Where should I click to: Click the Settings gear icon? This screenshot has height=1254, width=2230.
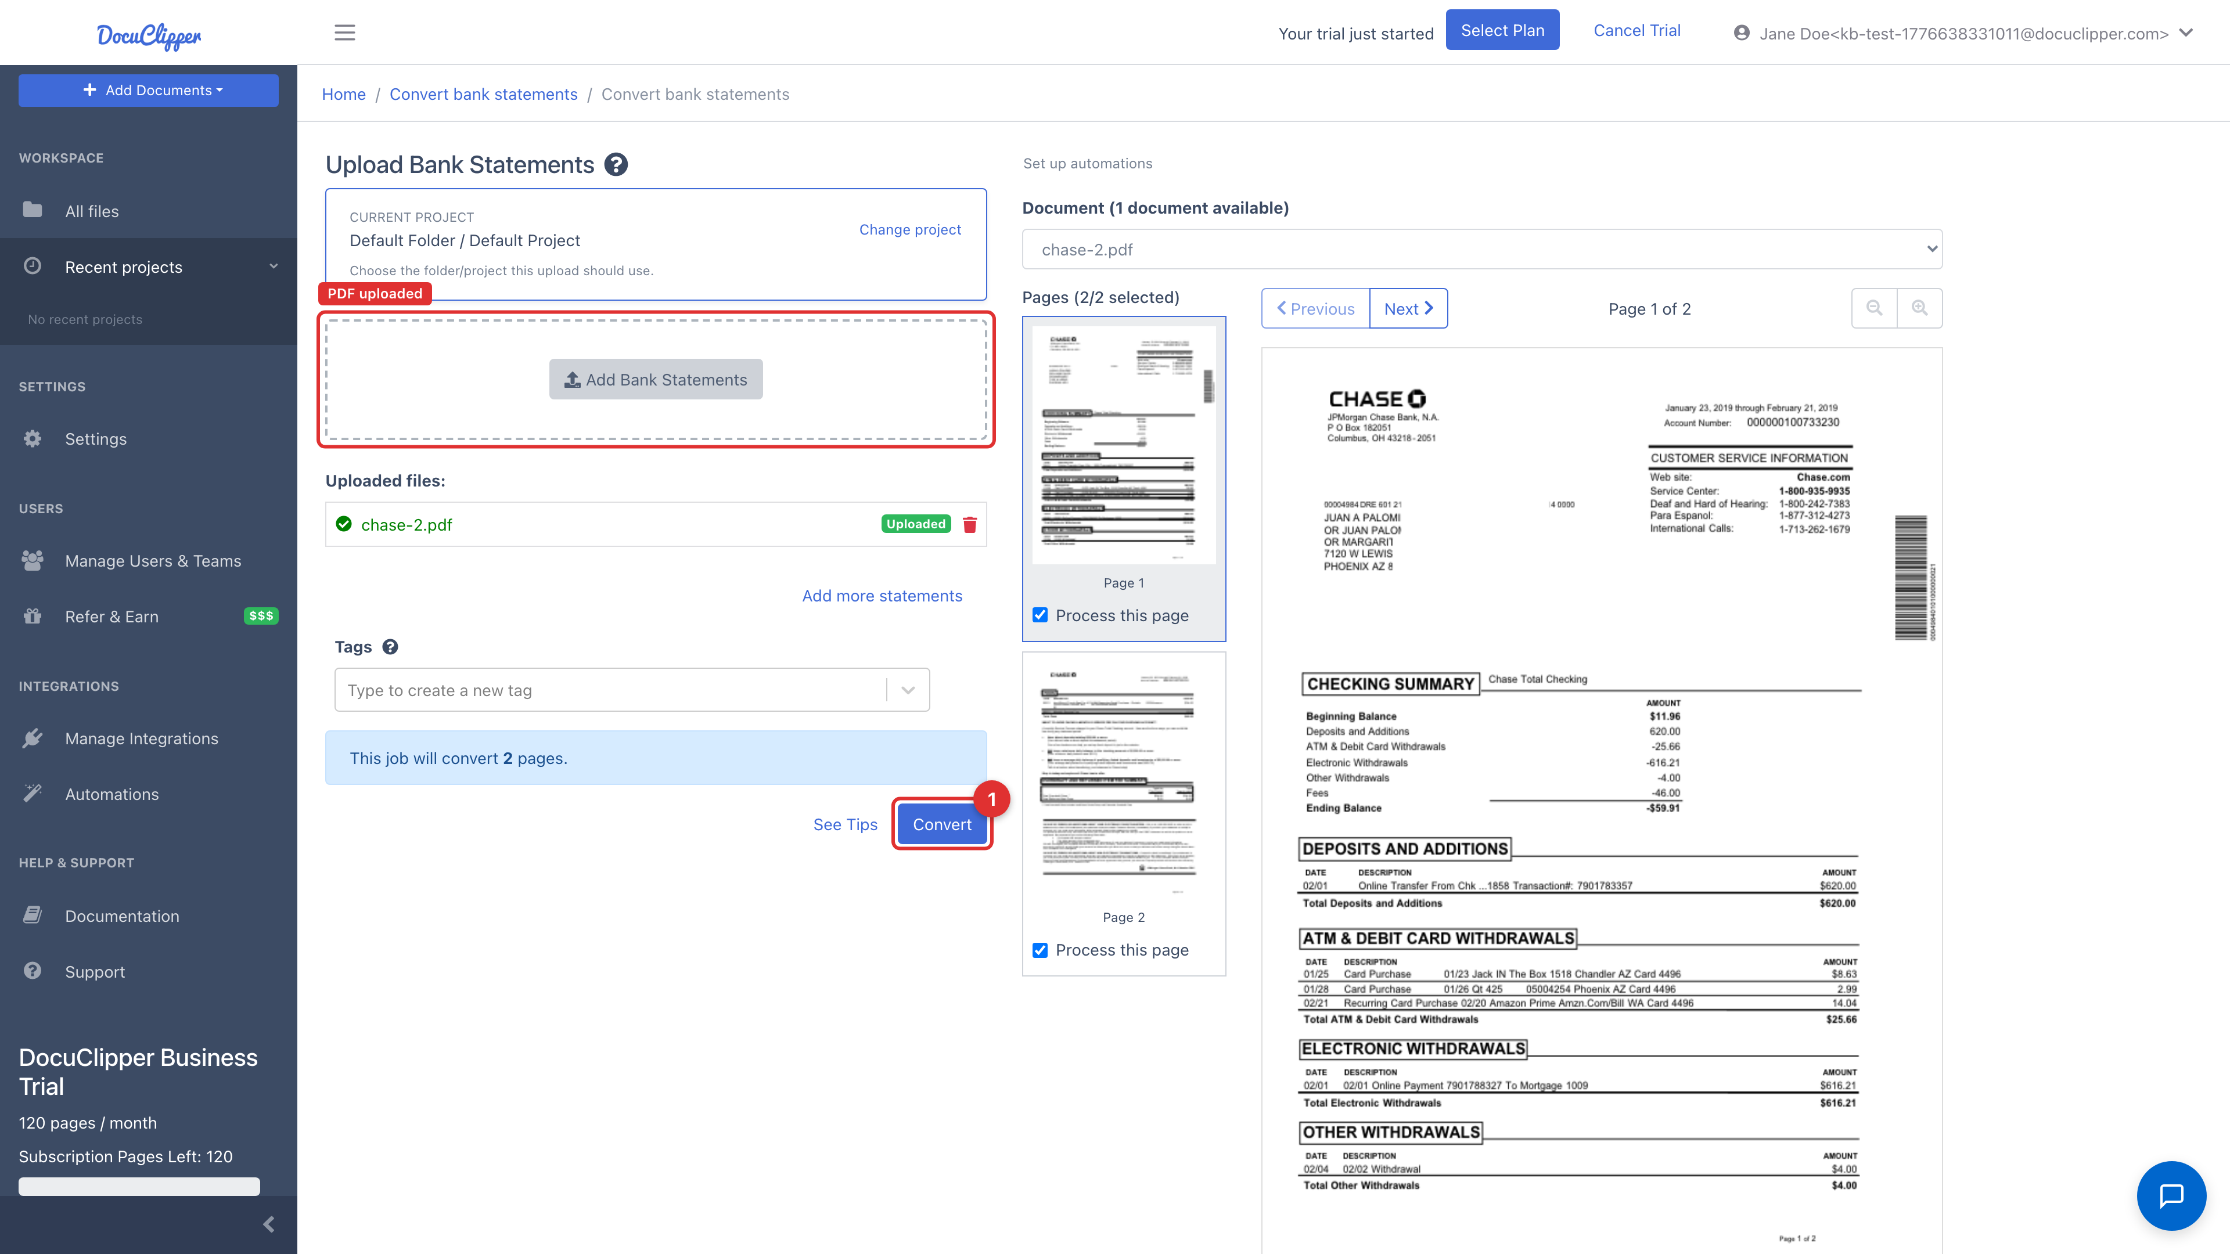[32, 439]
